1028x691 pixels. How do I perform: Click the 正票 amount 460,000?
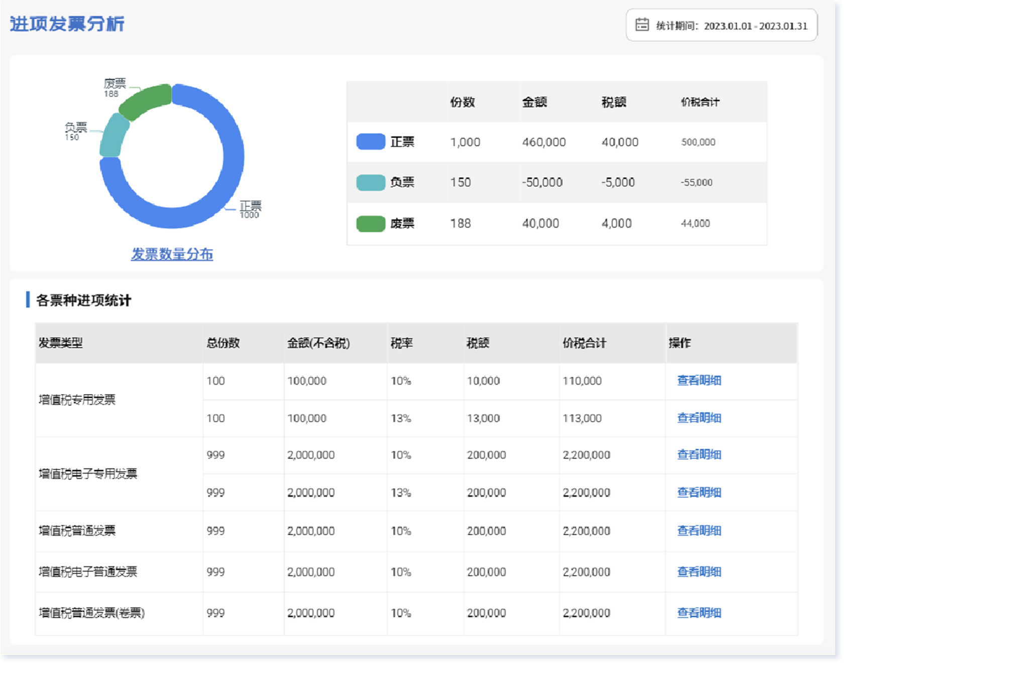coord(544,142)
